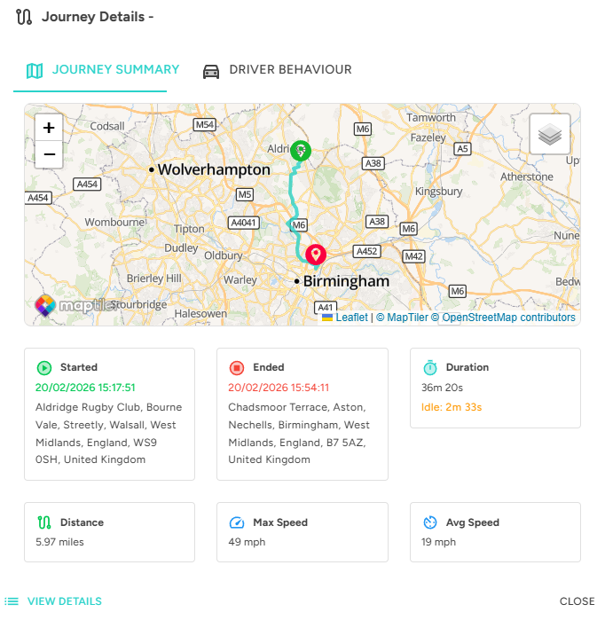Image resolution: width=605 pixels, height=620 pixels.
Task: Zoom out on the map
Action: coord(49,154)
